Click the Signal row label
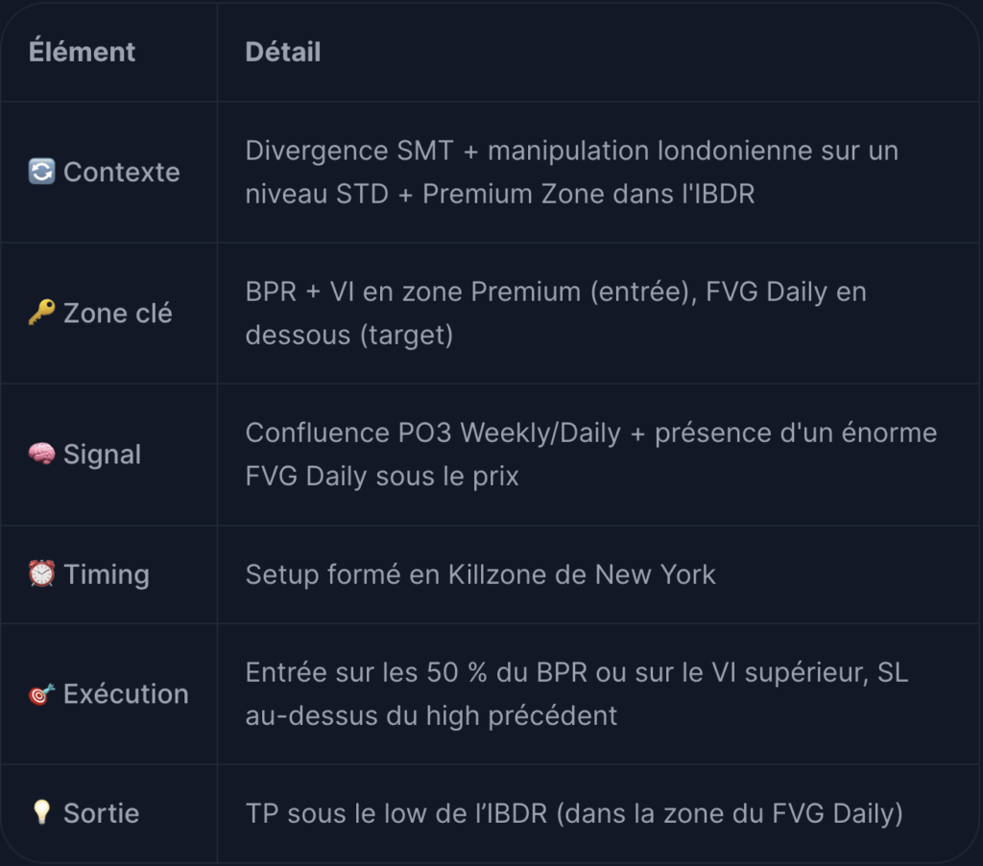The image size is (983, 866). point(102,455)
